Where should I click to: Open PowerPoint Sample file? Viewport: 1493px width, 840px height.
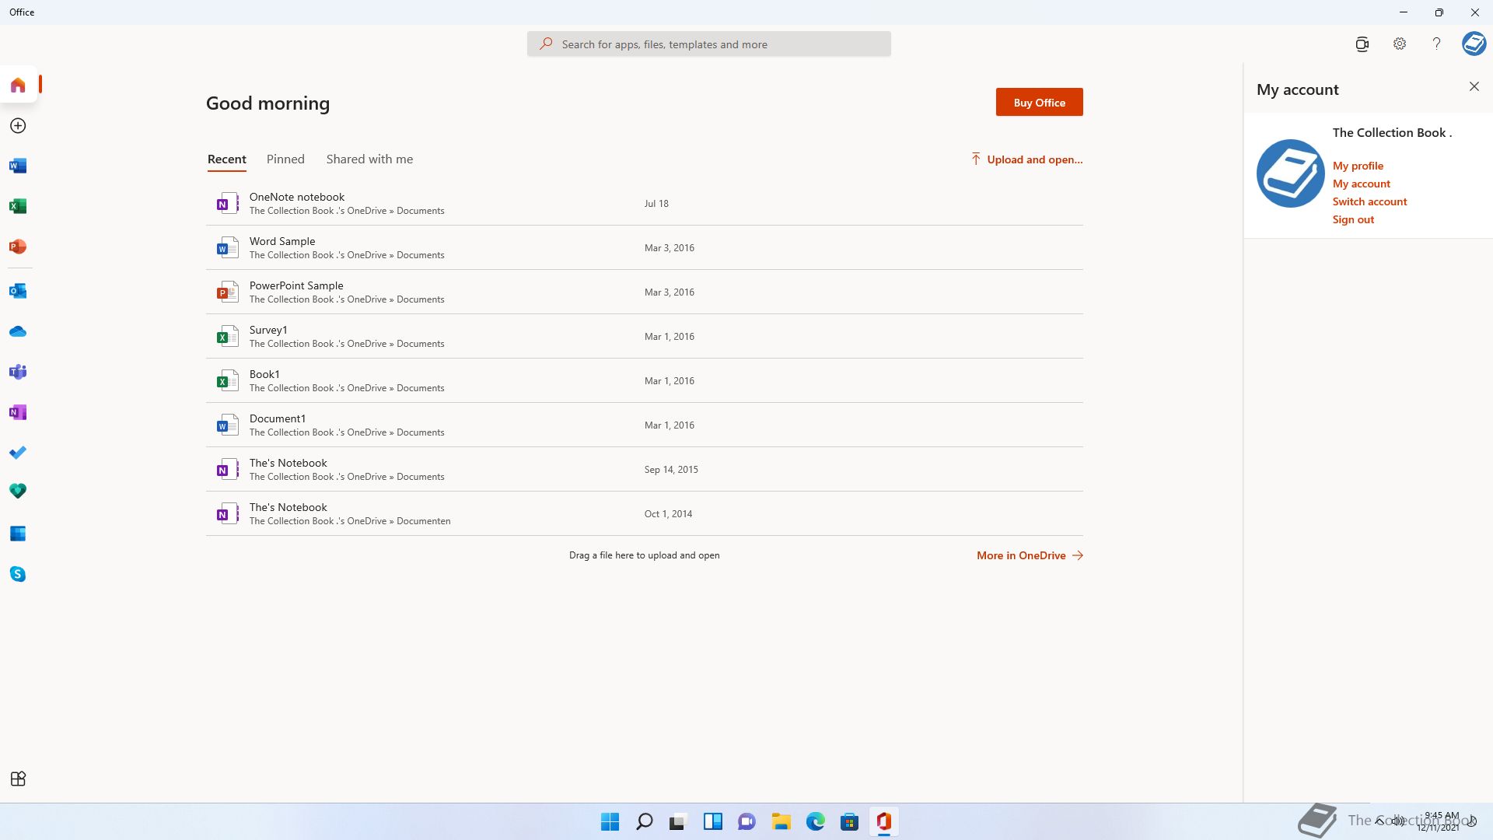coord(644,292)
